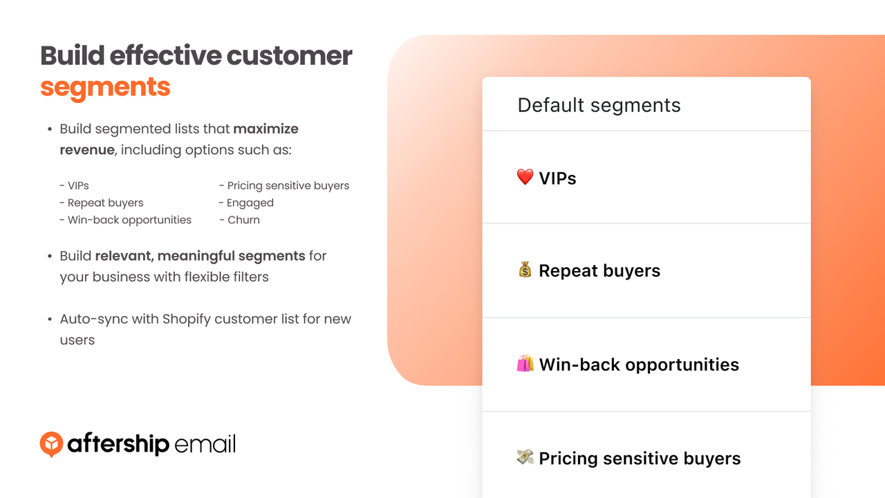Viewport: 885px width, 498px height.
Task: Click the shopping bags icon for Win-back opportunities
Action: pyautogui.click(x=527, y=364)
